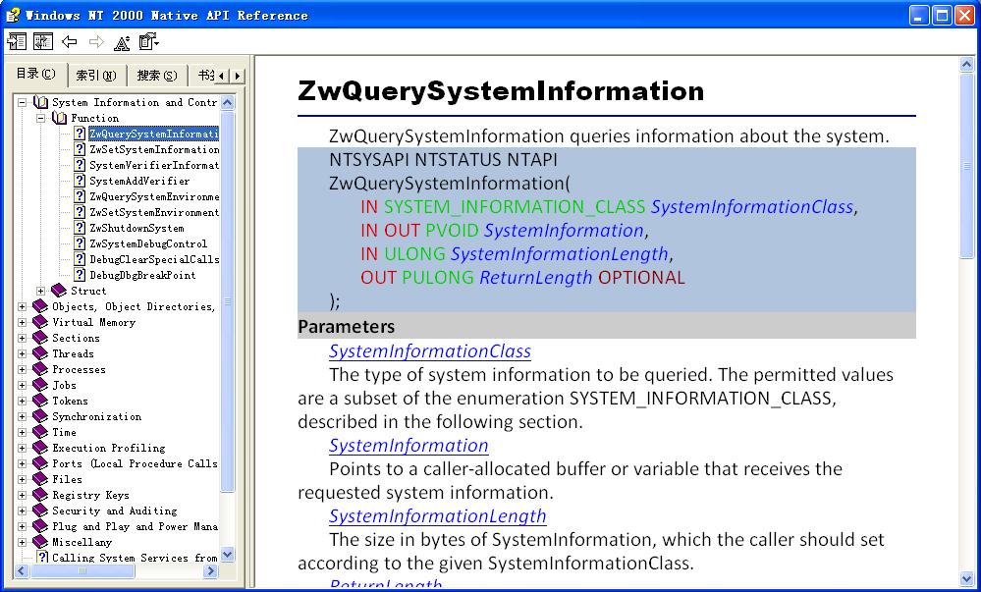981x592 pixels.
Task: Click the page icon for ZwShutdownSystem
Action: [80, 228]
